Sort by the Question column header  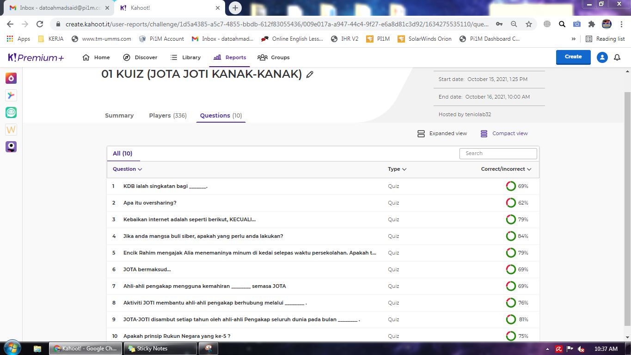(x=127, y=169)
